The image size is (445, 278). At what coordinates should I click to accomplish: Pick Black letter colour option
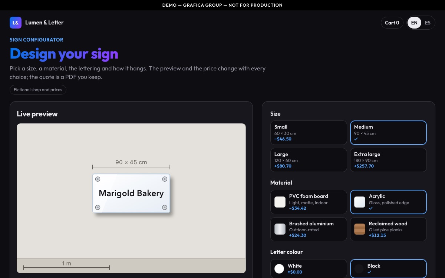388,269
